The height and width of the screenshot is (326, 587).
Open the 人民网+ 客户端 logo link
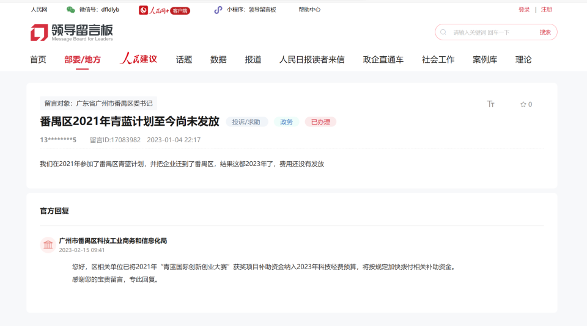[x=164, y=10]
